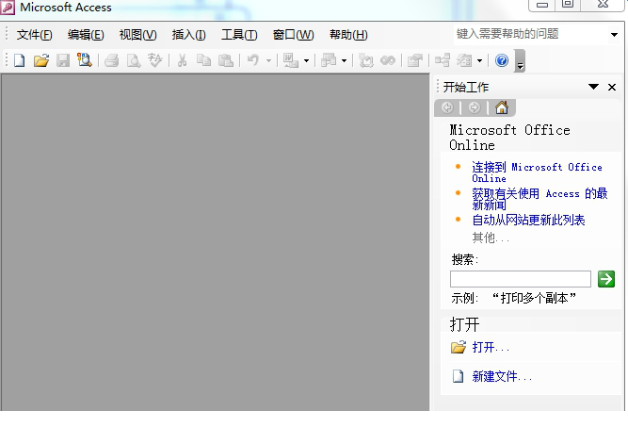
Task: Click the 搜索 text input field
Action: [x=521, y=279]
